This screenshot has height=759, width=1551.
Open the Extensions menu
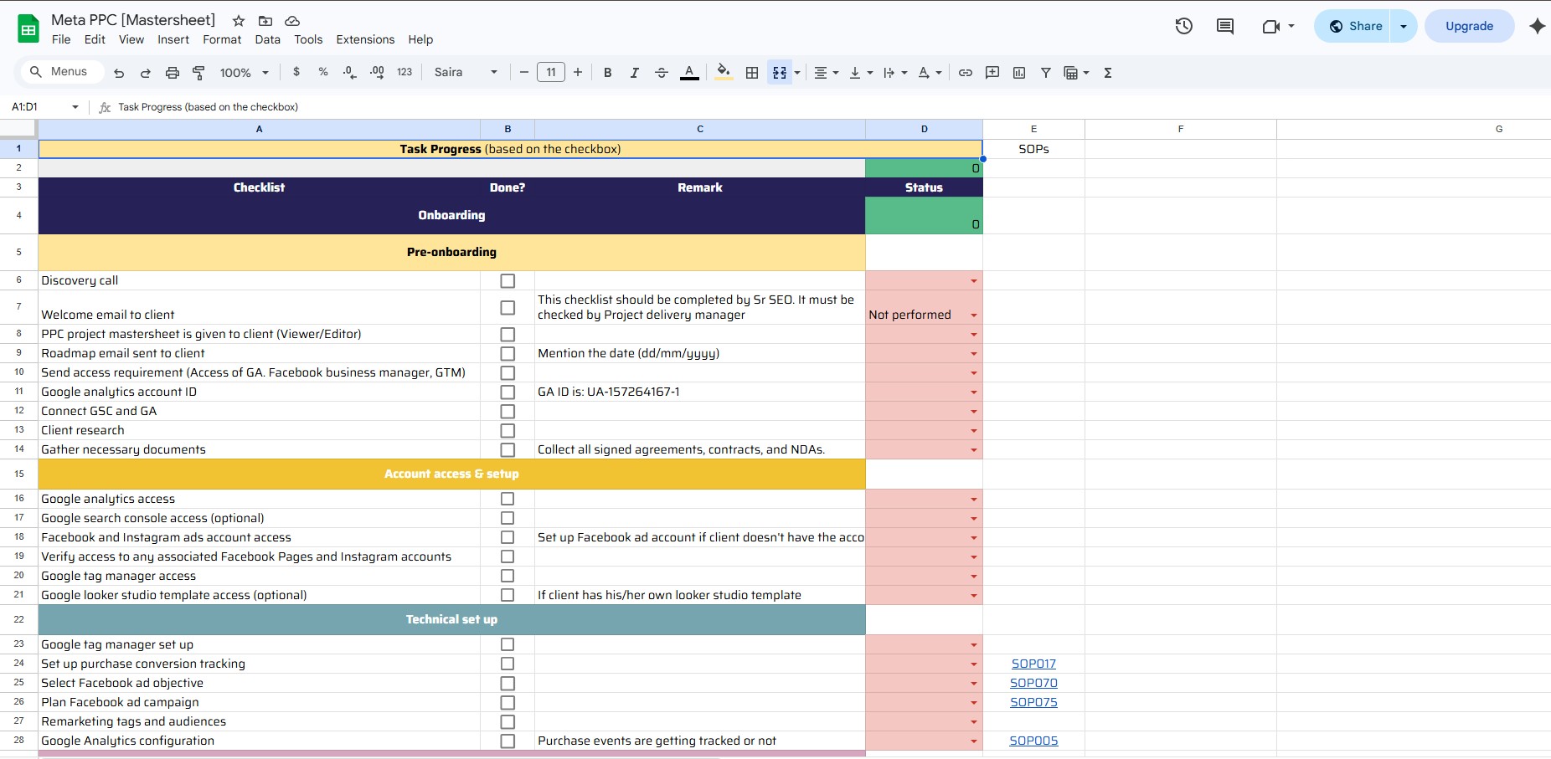click(365, 39)
